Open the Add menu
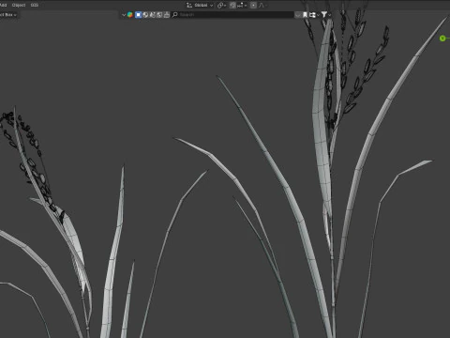The width and height of the screenshot is (450, 338). click(3, 5)
